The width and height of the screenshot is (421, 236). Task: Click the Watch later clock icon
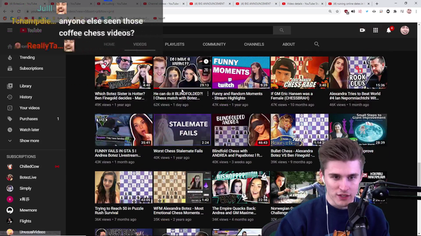click(10, 130)
